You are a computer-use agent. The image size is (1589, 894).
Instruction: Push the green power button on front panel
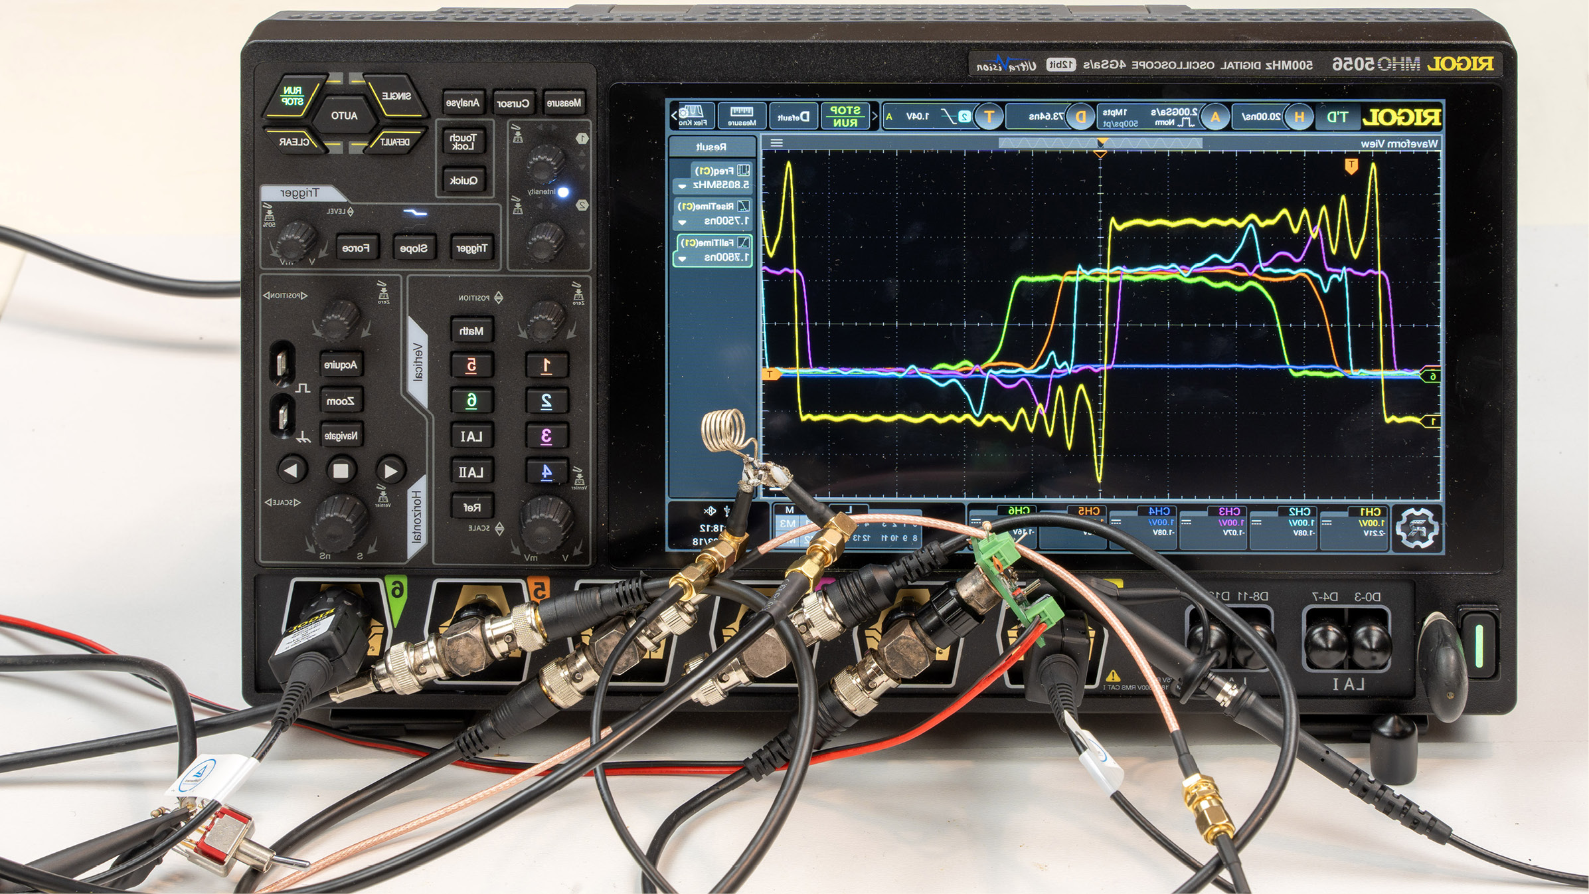click(1480, 646)
